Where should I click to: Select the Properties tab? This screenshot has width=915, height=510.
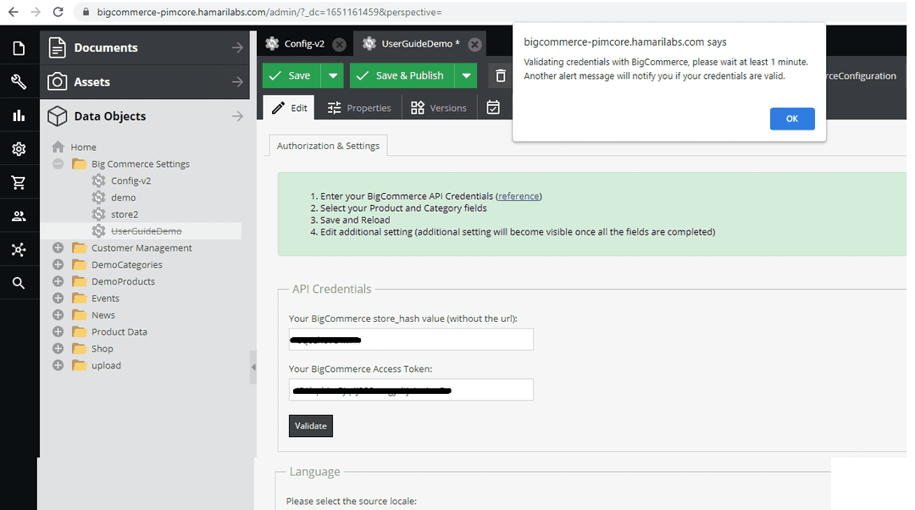359,108
